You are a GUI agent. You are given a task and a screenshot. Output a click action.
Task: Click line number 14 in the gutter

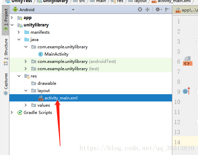177,142
